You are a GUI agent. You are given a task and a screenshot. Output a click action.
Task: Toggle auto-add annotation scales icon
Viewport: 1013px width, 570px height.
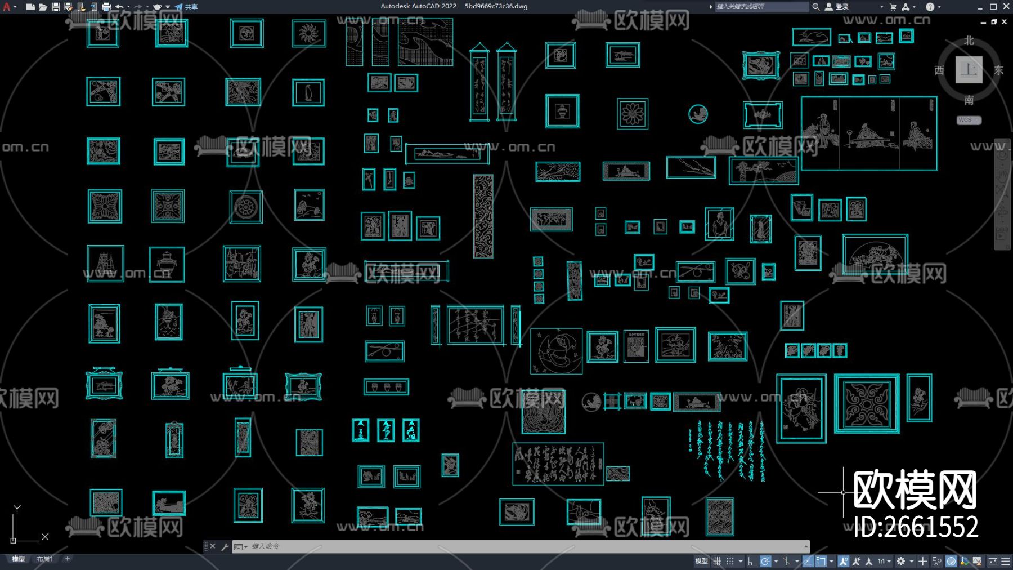pyautogui.click(x=856, y=561)
